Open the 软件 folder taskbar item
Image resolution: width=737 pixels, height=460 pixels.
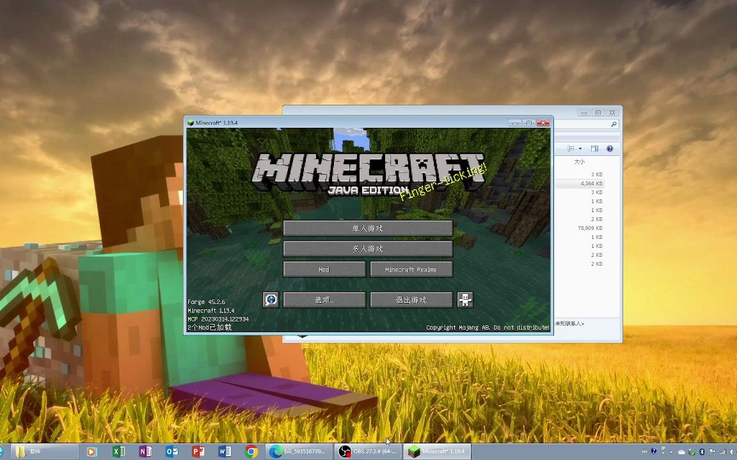click(x=45, y=452)
